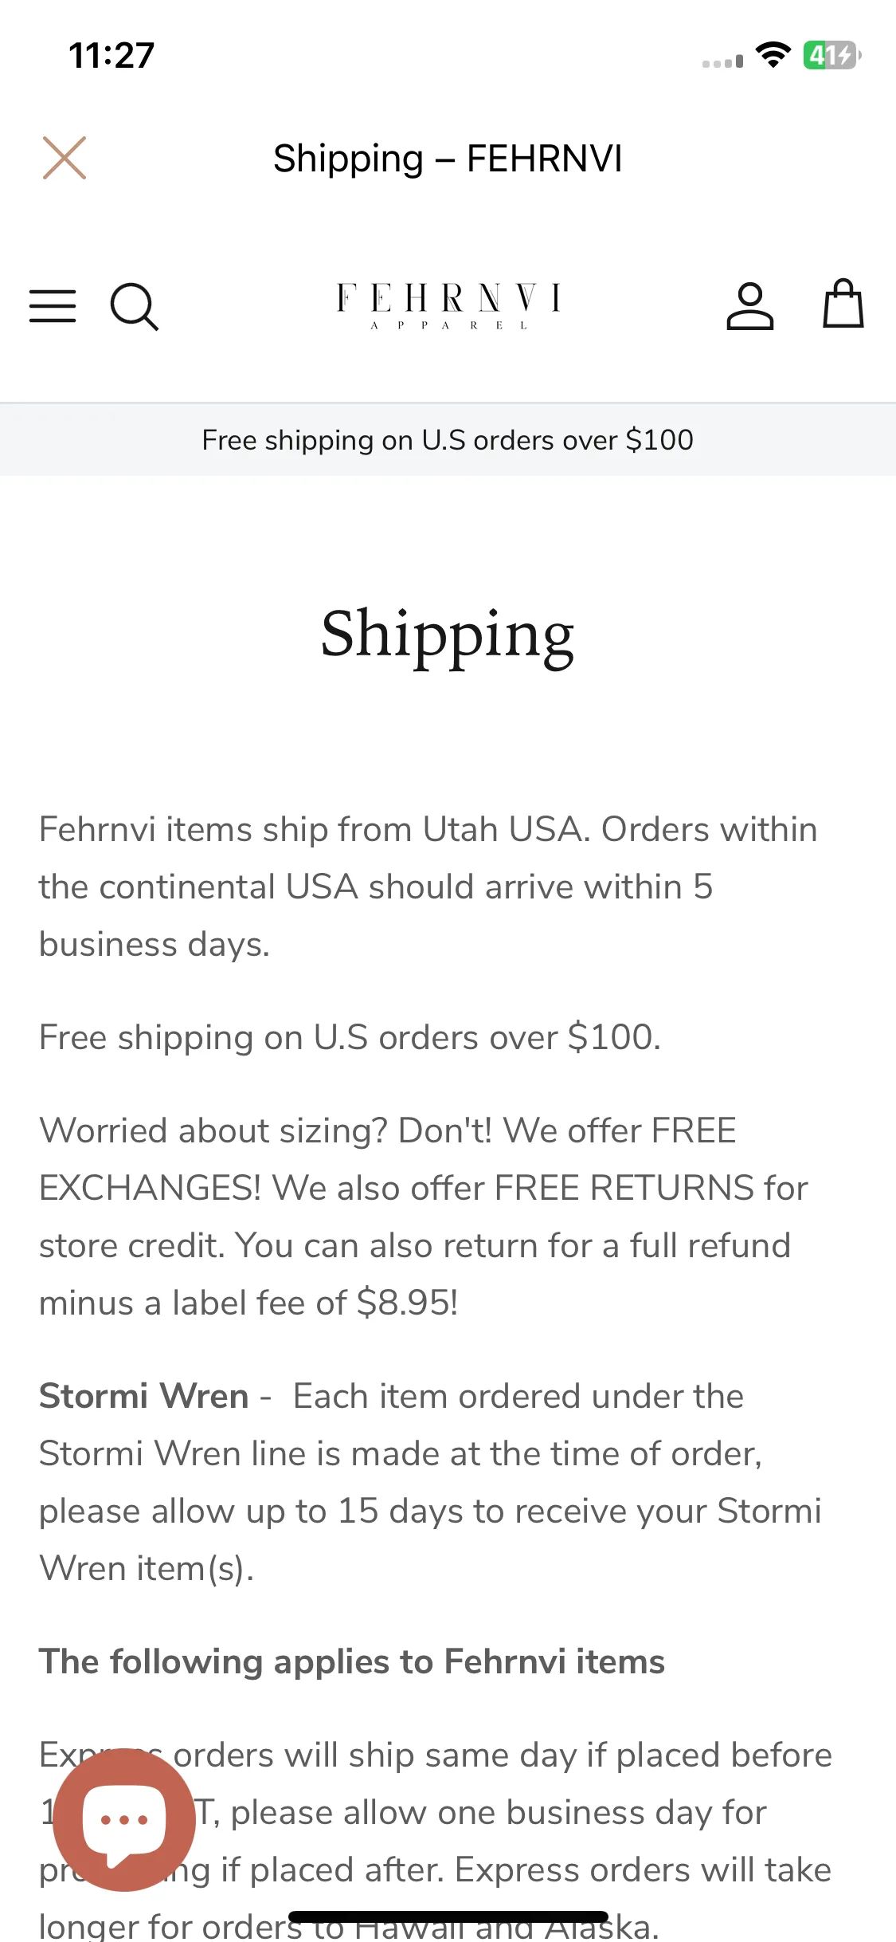Tap the gray free shipping announcement banner
This screenshot has height=1942, width=896.
pos(448,440)
